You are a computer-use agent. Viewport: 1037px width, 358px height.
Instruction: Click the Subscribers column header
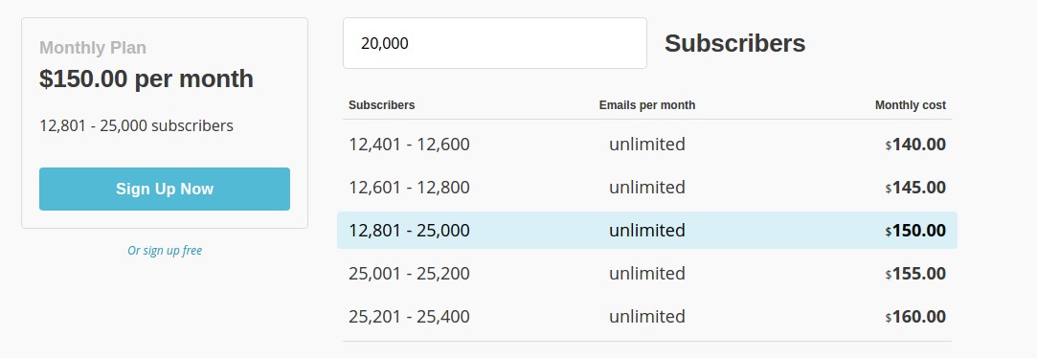(x=382, y=105)
